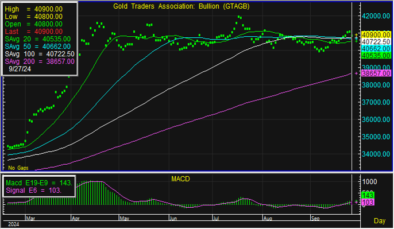Select the white 40722.50 SAvg 100 price tag
The image size is (394, 229).
click(376, 42)
